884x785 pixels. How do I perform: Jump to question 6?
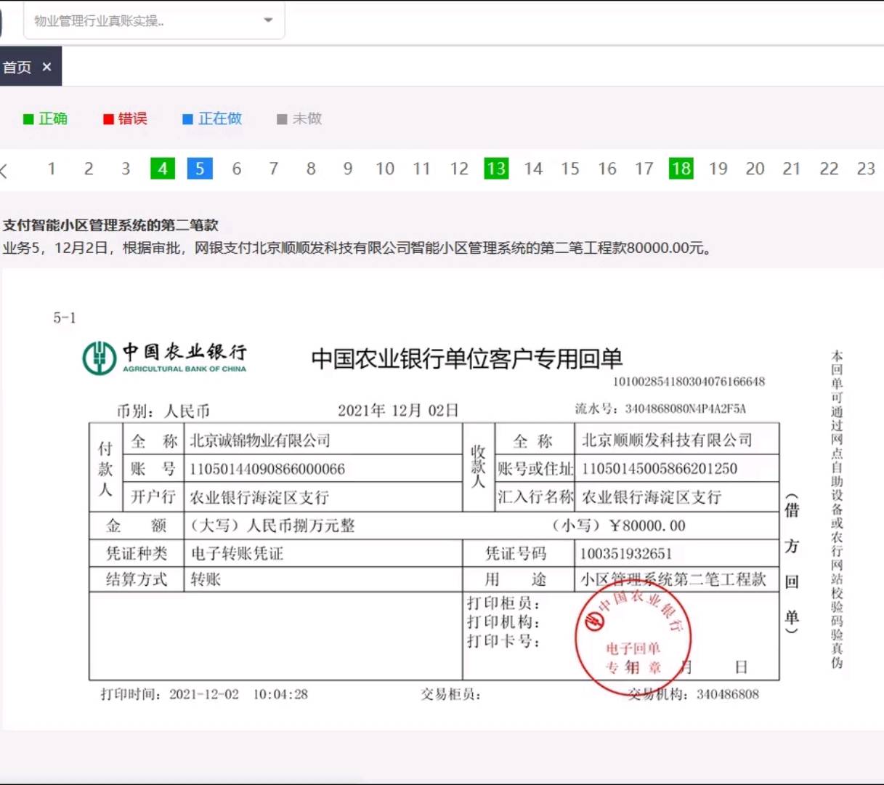(237, 169)
